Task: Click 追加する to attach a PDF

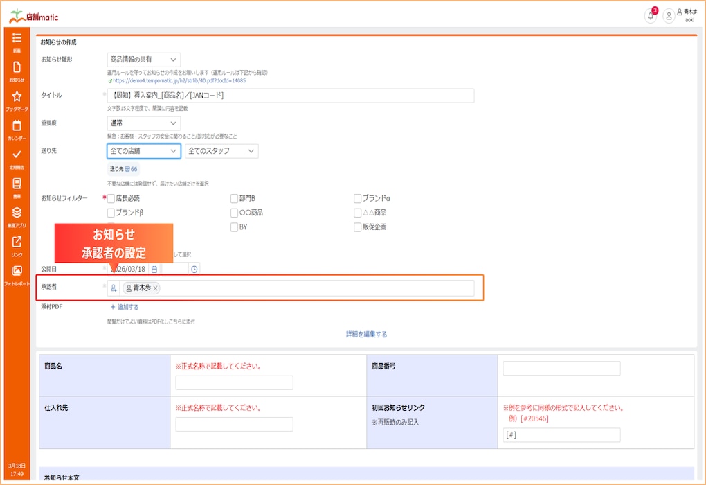Action: pyautogui.click(x=125, y=307)
